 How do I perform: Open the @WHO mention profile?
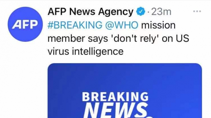pos(122,25)
